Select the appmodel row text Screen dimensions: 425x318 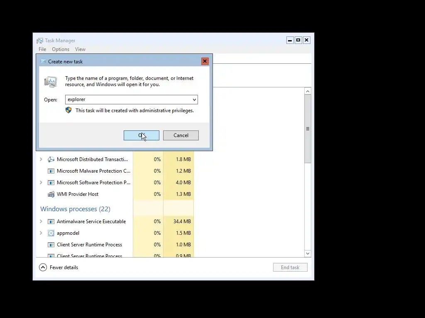click(x=68, y=233)
